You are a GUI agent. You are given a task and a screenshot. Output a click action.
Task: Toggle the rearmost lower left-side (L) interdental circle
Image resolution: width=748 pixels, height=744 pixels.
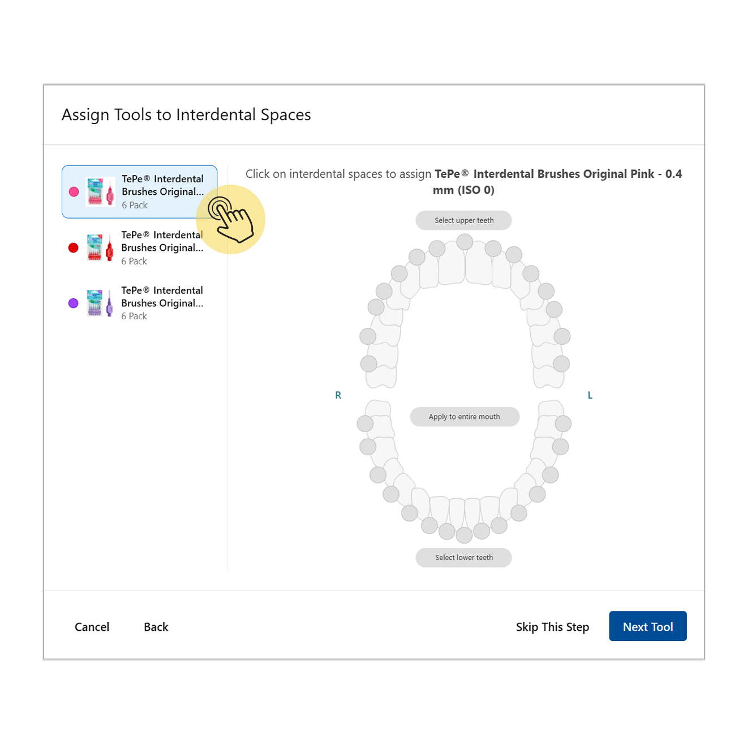pos(563,424)
